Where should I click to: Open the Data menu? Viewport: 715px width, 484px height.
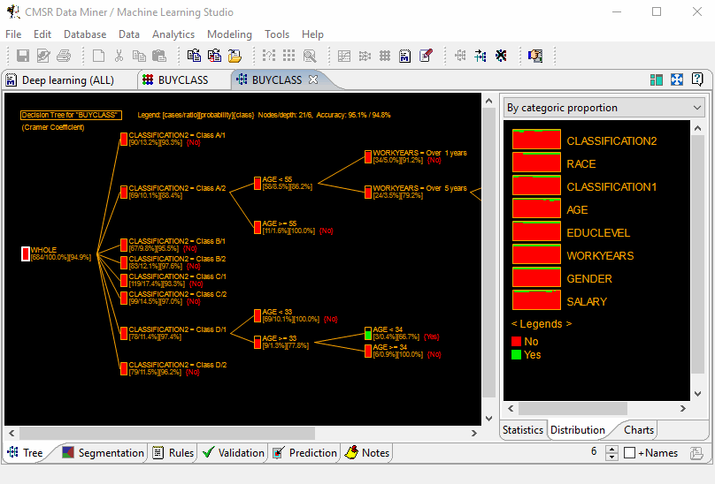tap(129, 34)
